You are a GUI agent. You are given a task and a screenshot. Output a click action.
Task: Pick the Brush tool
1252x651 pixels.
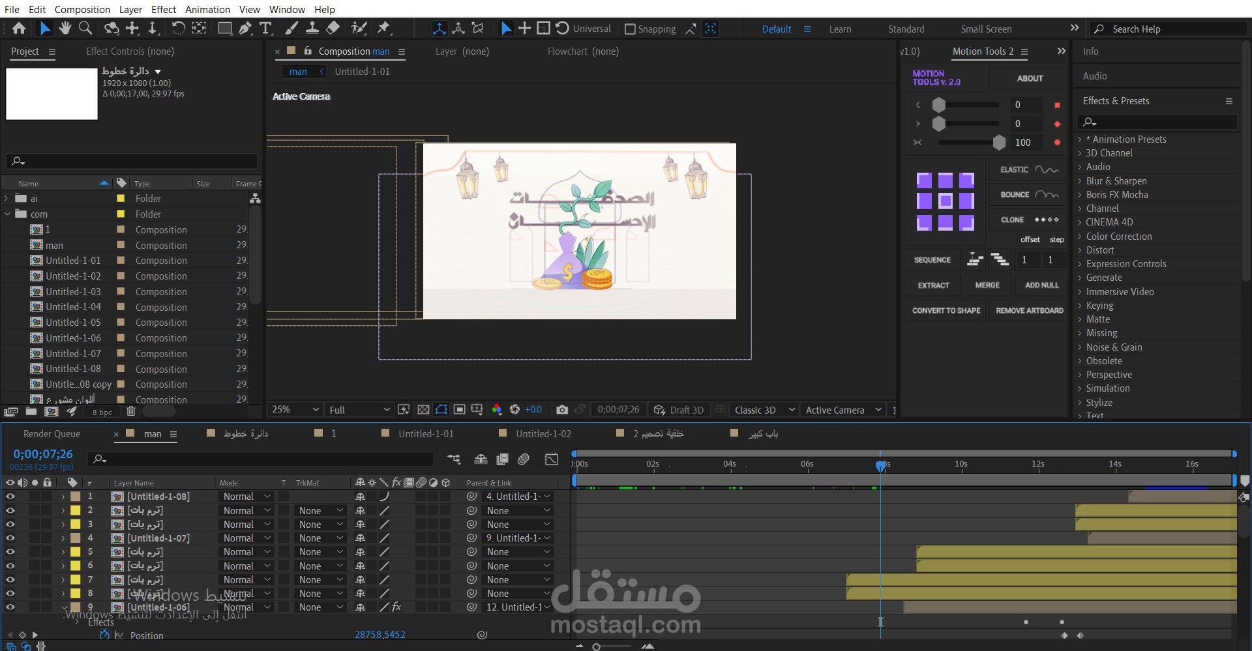(x=291, y=28)
